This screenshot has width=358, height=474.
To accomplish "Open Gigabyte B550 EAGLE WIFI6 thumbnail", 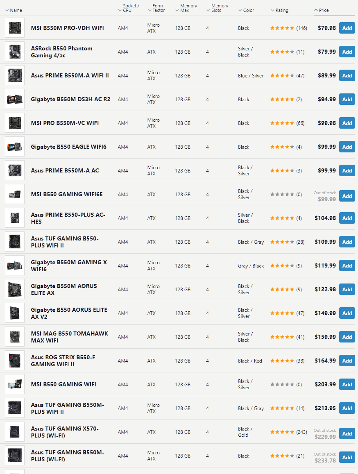I will click(15, 147).
